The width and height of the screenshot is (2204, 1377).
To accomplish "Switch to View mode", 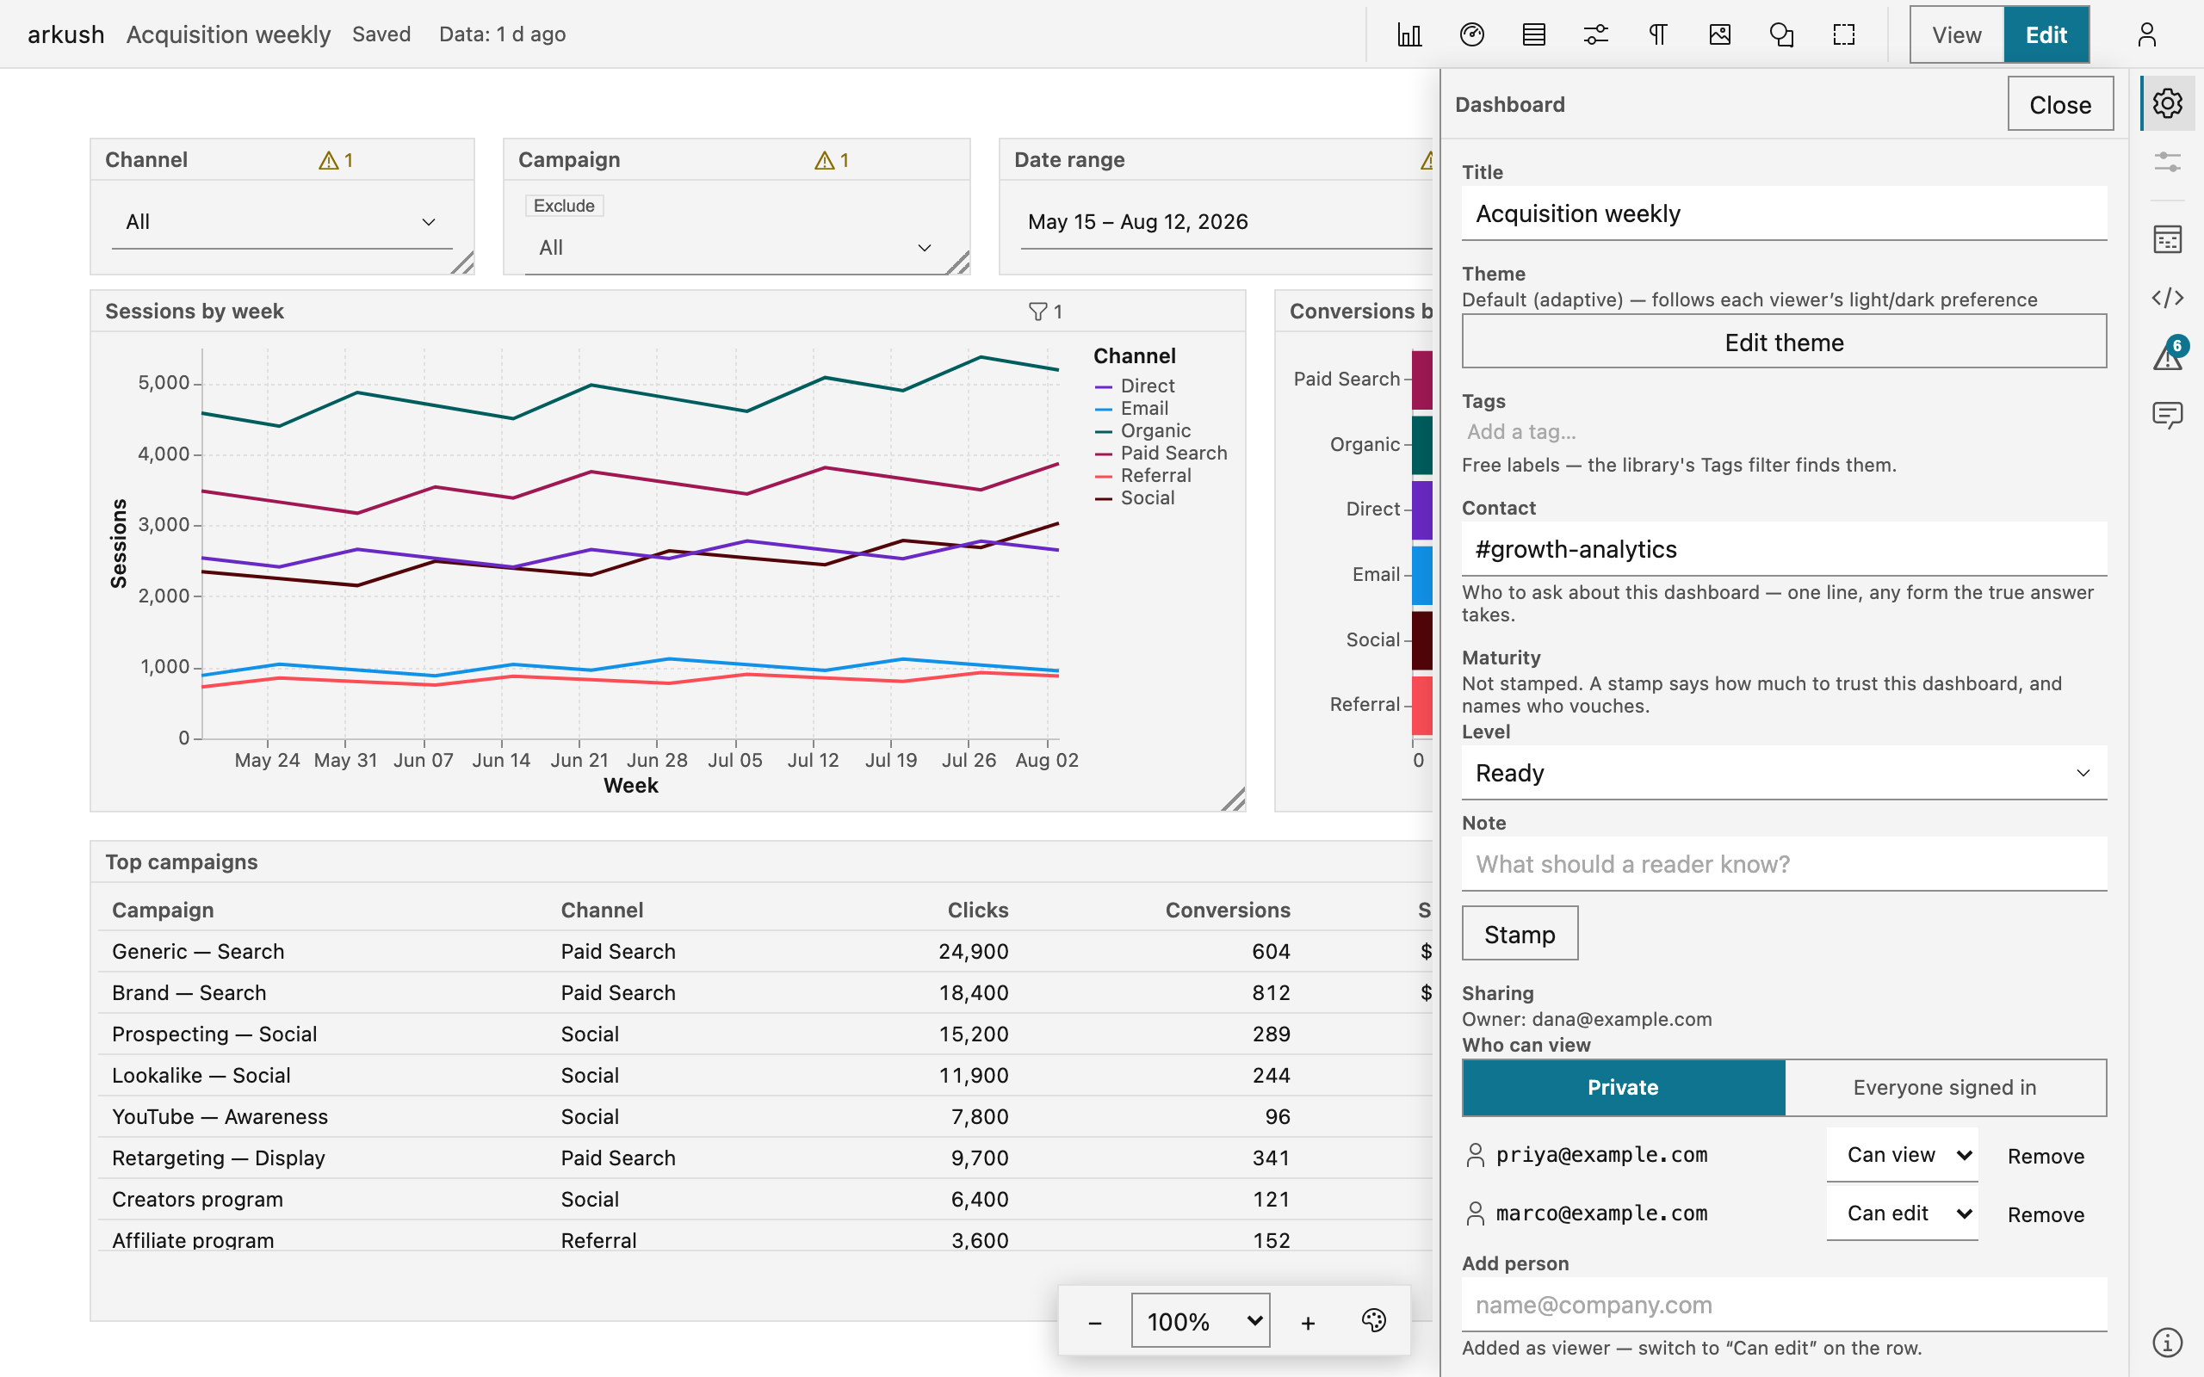I will point(1956,34).
